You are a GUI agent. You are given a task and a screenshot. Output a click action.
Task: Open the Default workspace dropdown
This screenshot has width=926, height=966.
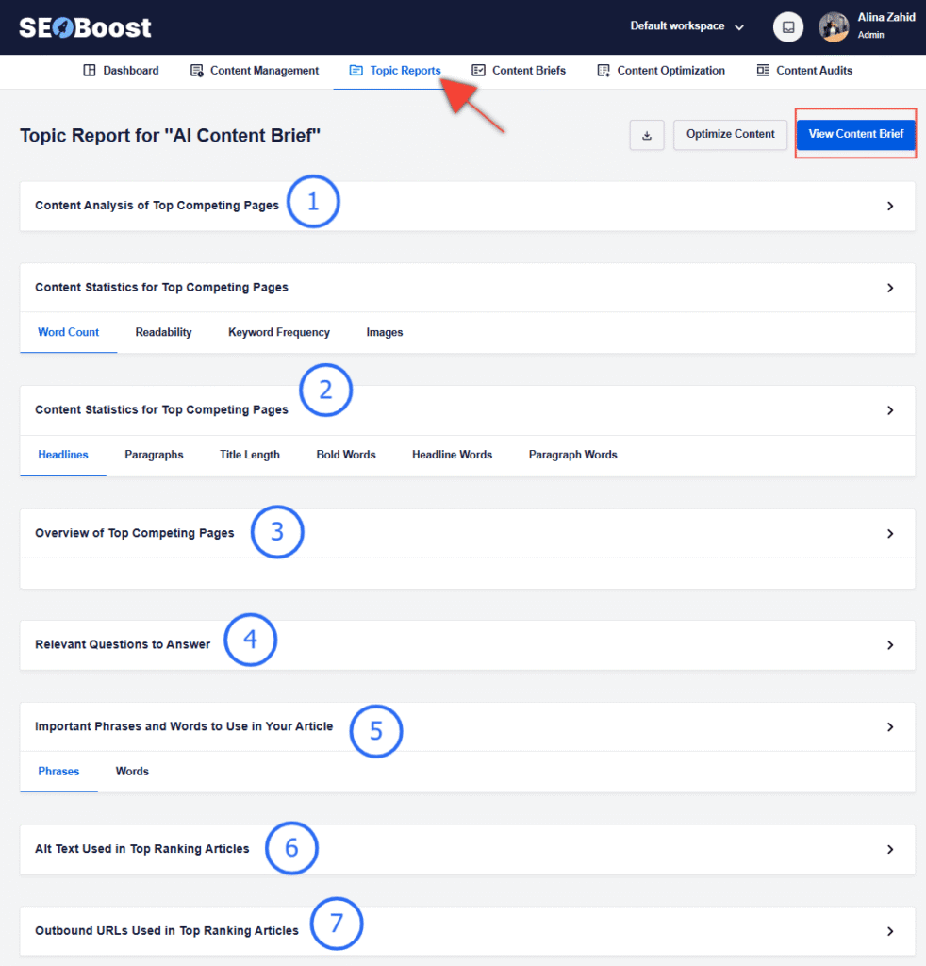coord(686,26)
